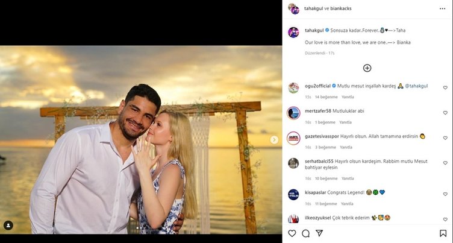Open the kisapaslar profile avatar
The width and height of the screenshot is (453, 243).
[293, 194]
